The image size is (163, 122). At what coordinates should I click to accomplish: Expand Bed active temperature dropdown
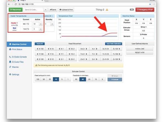coord(41,29)
